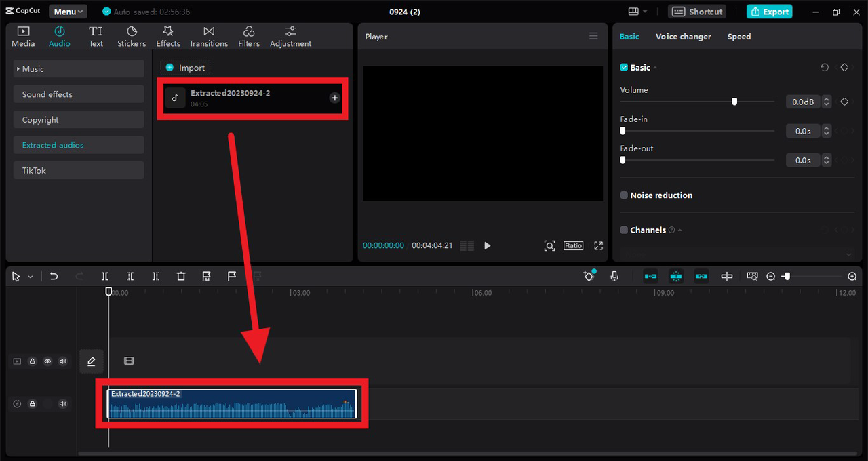Click the player focus crop icon
The image size is (868, 461).
549,245
